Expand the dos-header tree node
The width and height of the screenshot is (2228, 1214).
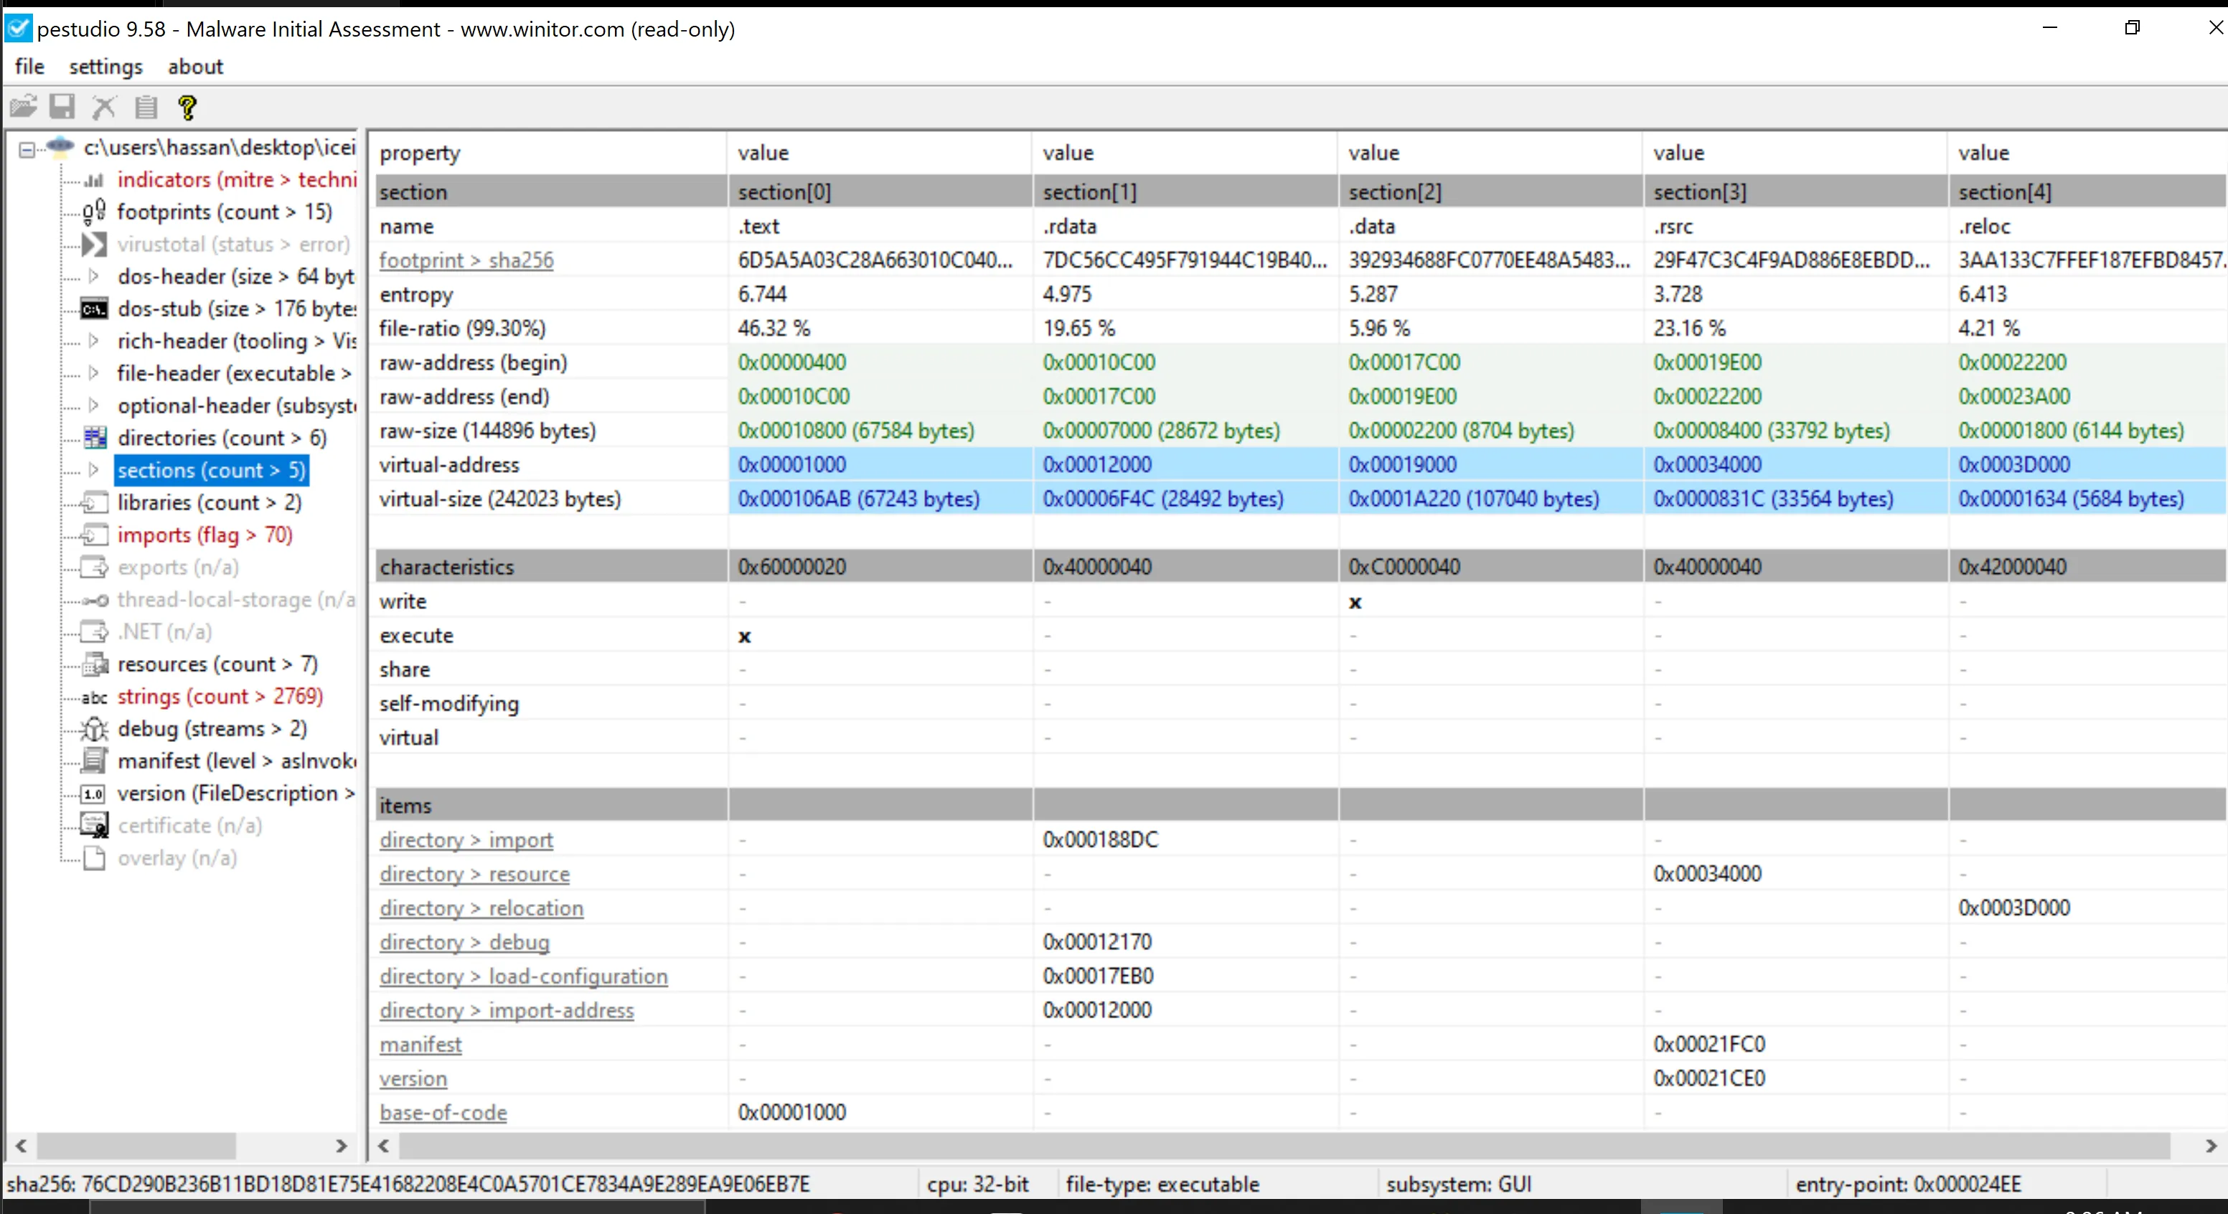(x=94, y=276)
